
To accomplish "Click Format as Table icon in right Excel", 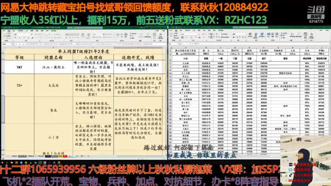I will [x=256, y=35].
